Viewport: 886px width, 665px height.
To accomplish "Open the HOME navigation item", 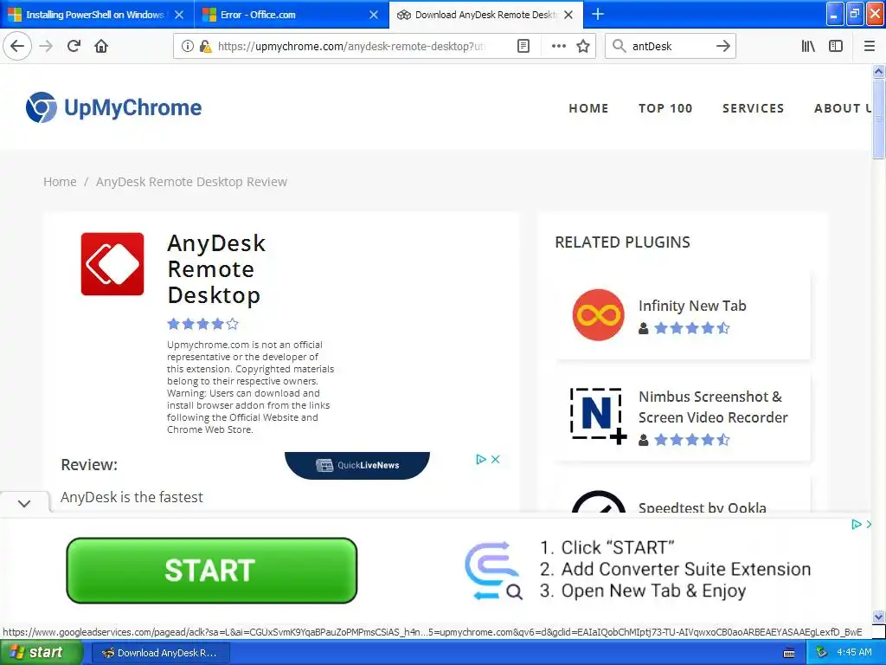I will 588,108.
